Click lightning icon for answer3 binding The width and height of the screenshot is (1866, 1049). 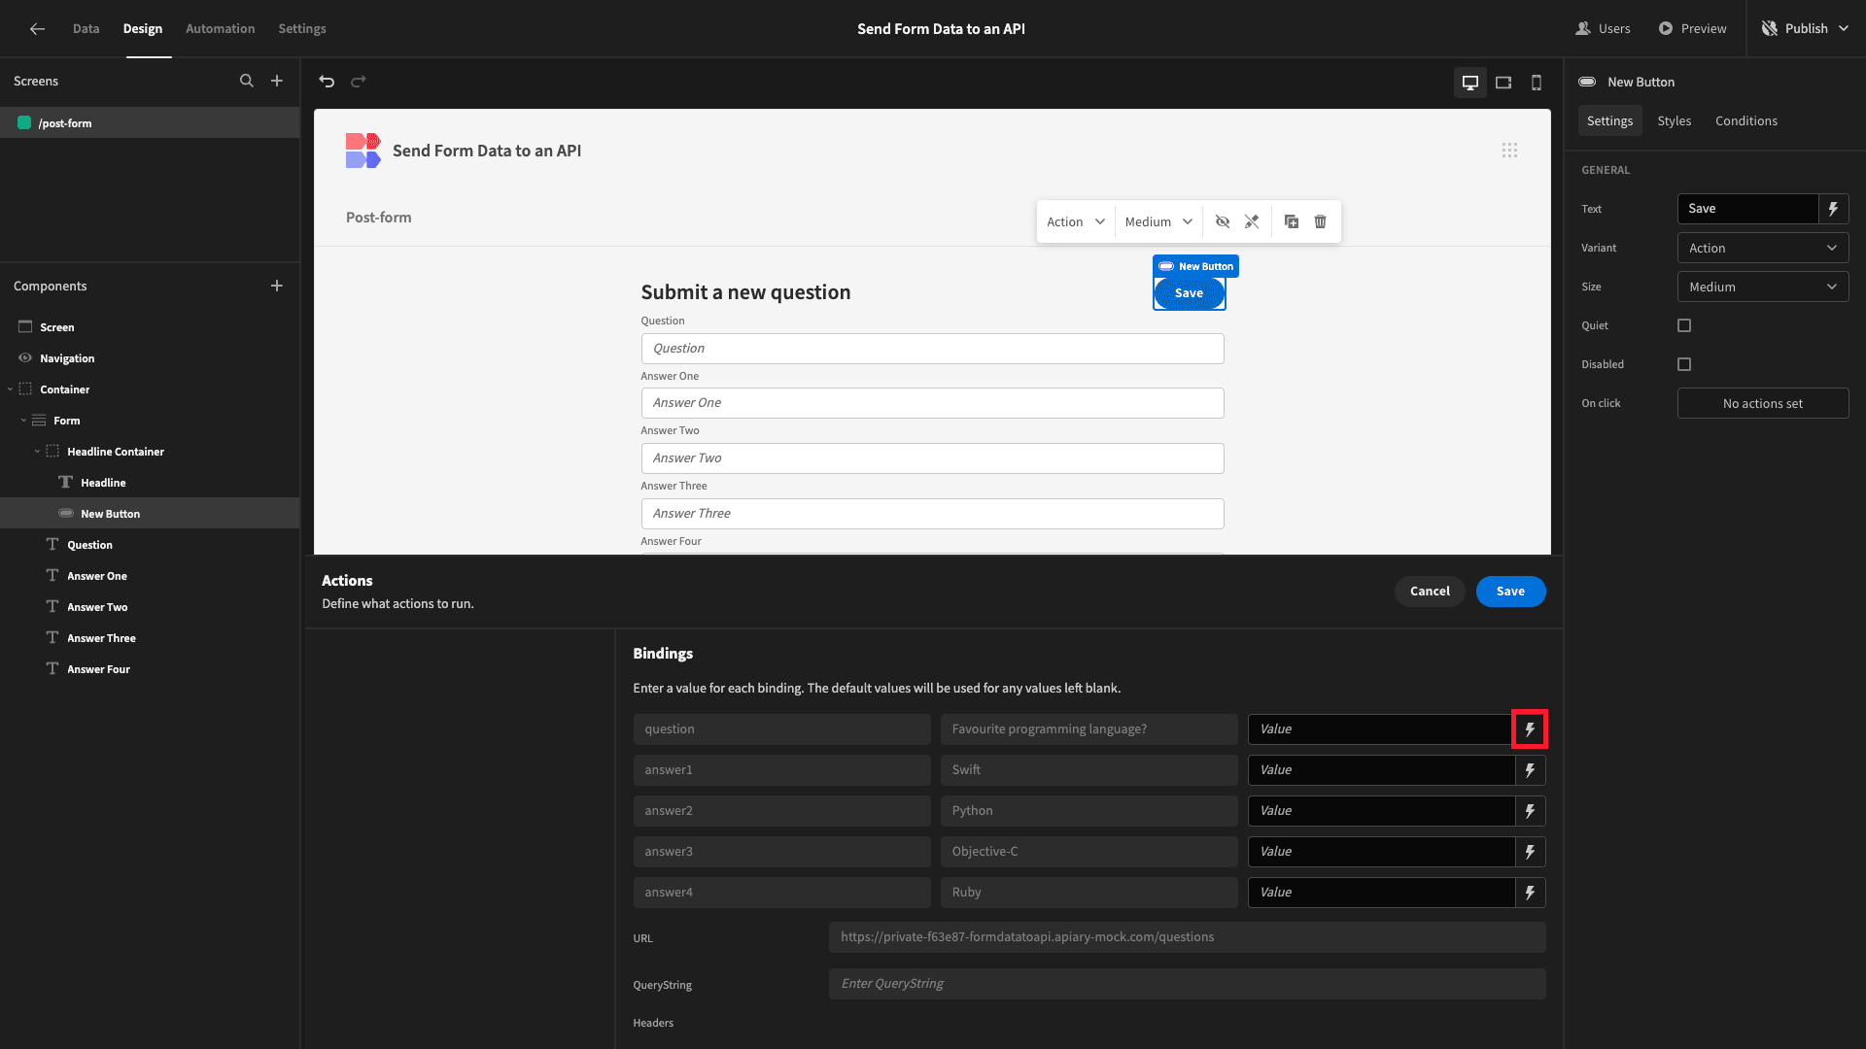[x=1530, y=852]
